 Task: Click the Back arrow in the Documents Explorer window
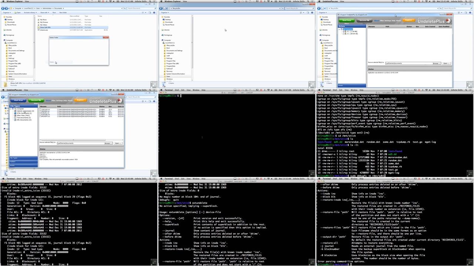coord(3,8)
